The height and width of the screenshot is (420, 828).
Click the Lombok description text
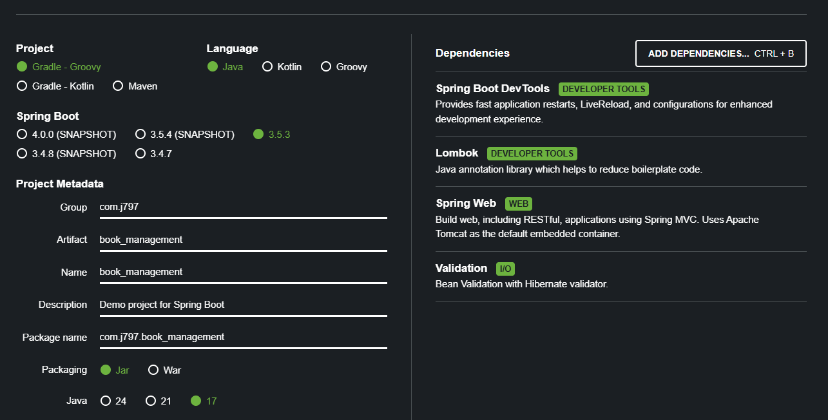coord(568,169)
